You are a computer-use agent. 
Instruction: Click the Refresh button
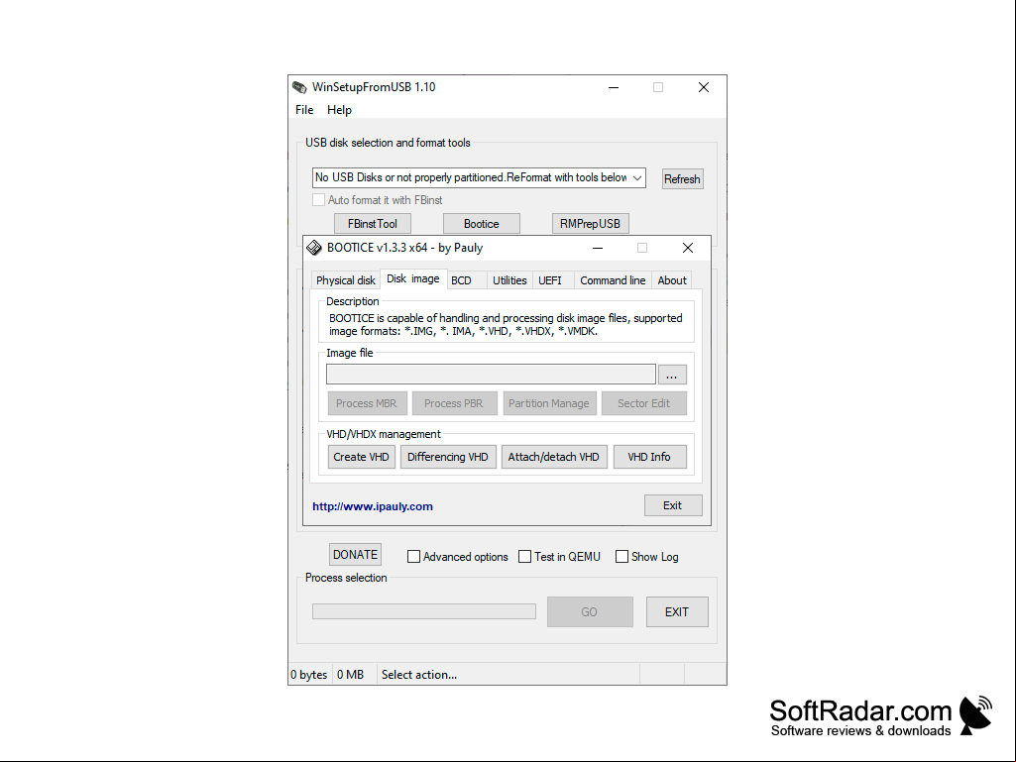point(682,178)
